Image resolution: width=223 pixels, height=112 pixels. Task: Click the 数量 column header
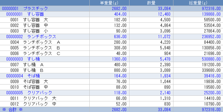coord(151,3)
